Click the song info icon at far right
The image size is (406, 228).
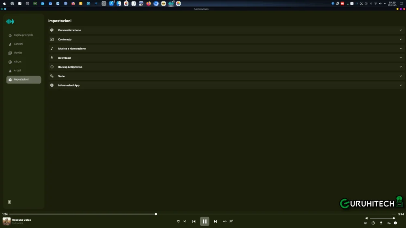[395, 223]
